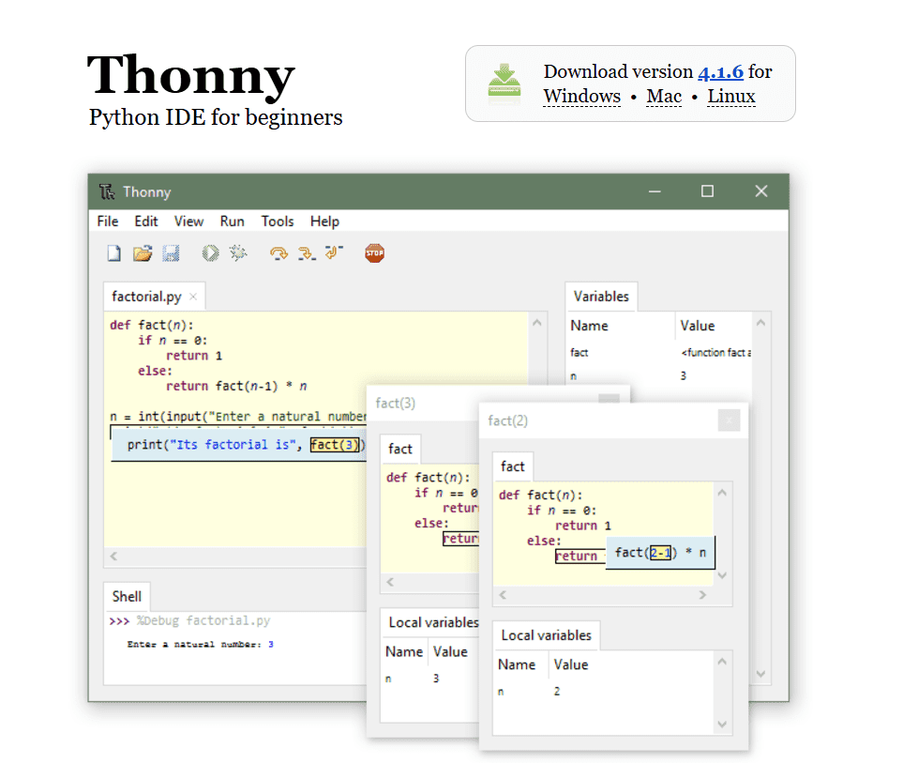Click the highlighted fact(3) call in main editor
Image resolution: width=903 pixels, height=763 pixels.
click(x=335, y=444)
